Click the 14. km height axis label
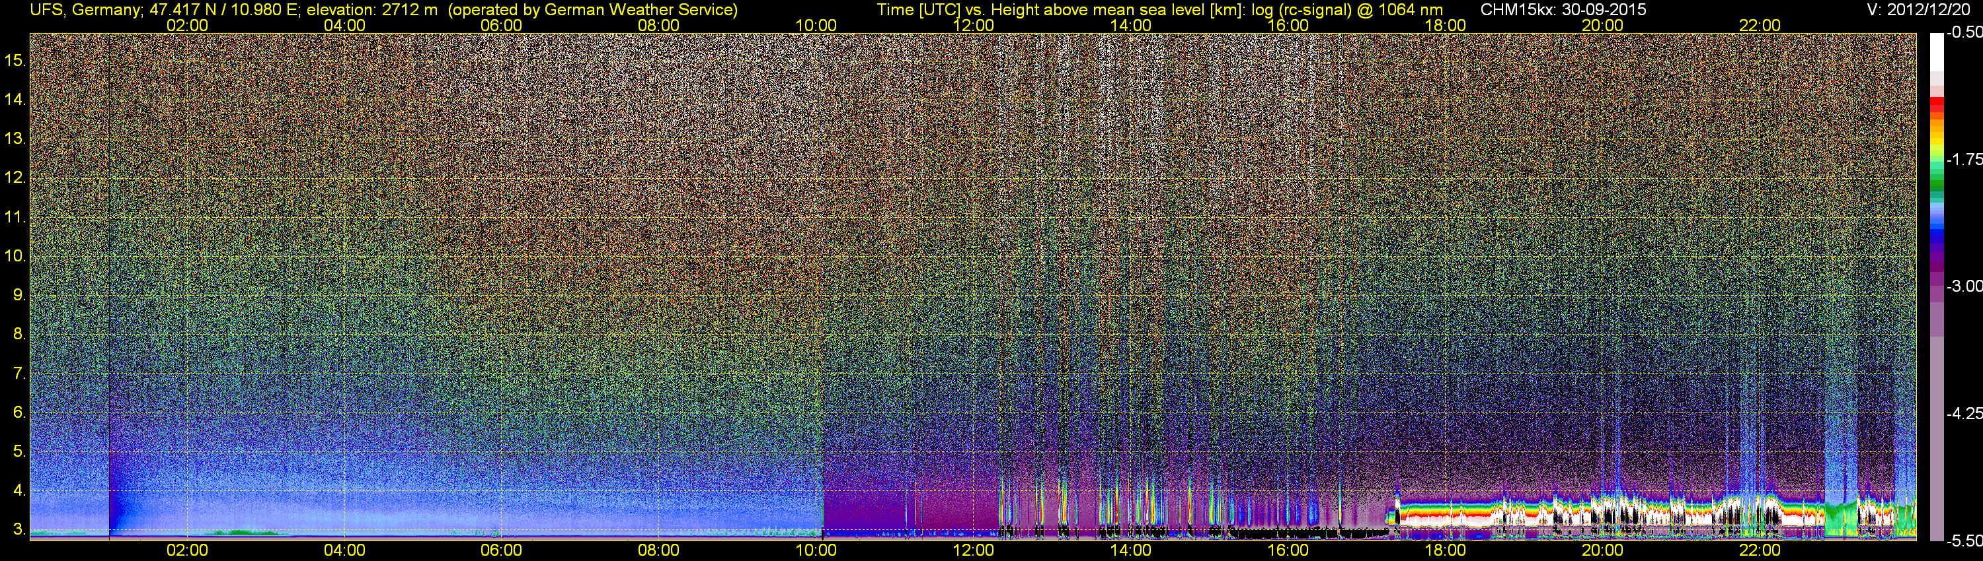 (x=15, y=99)
